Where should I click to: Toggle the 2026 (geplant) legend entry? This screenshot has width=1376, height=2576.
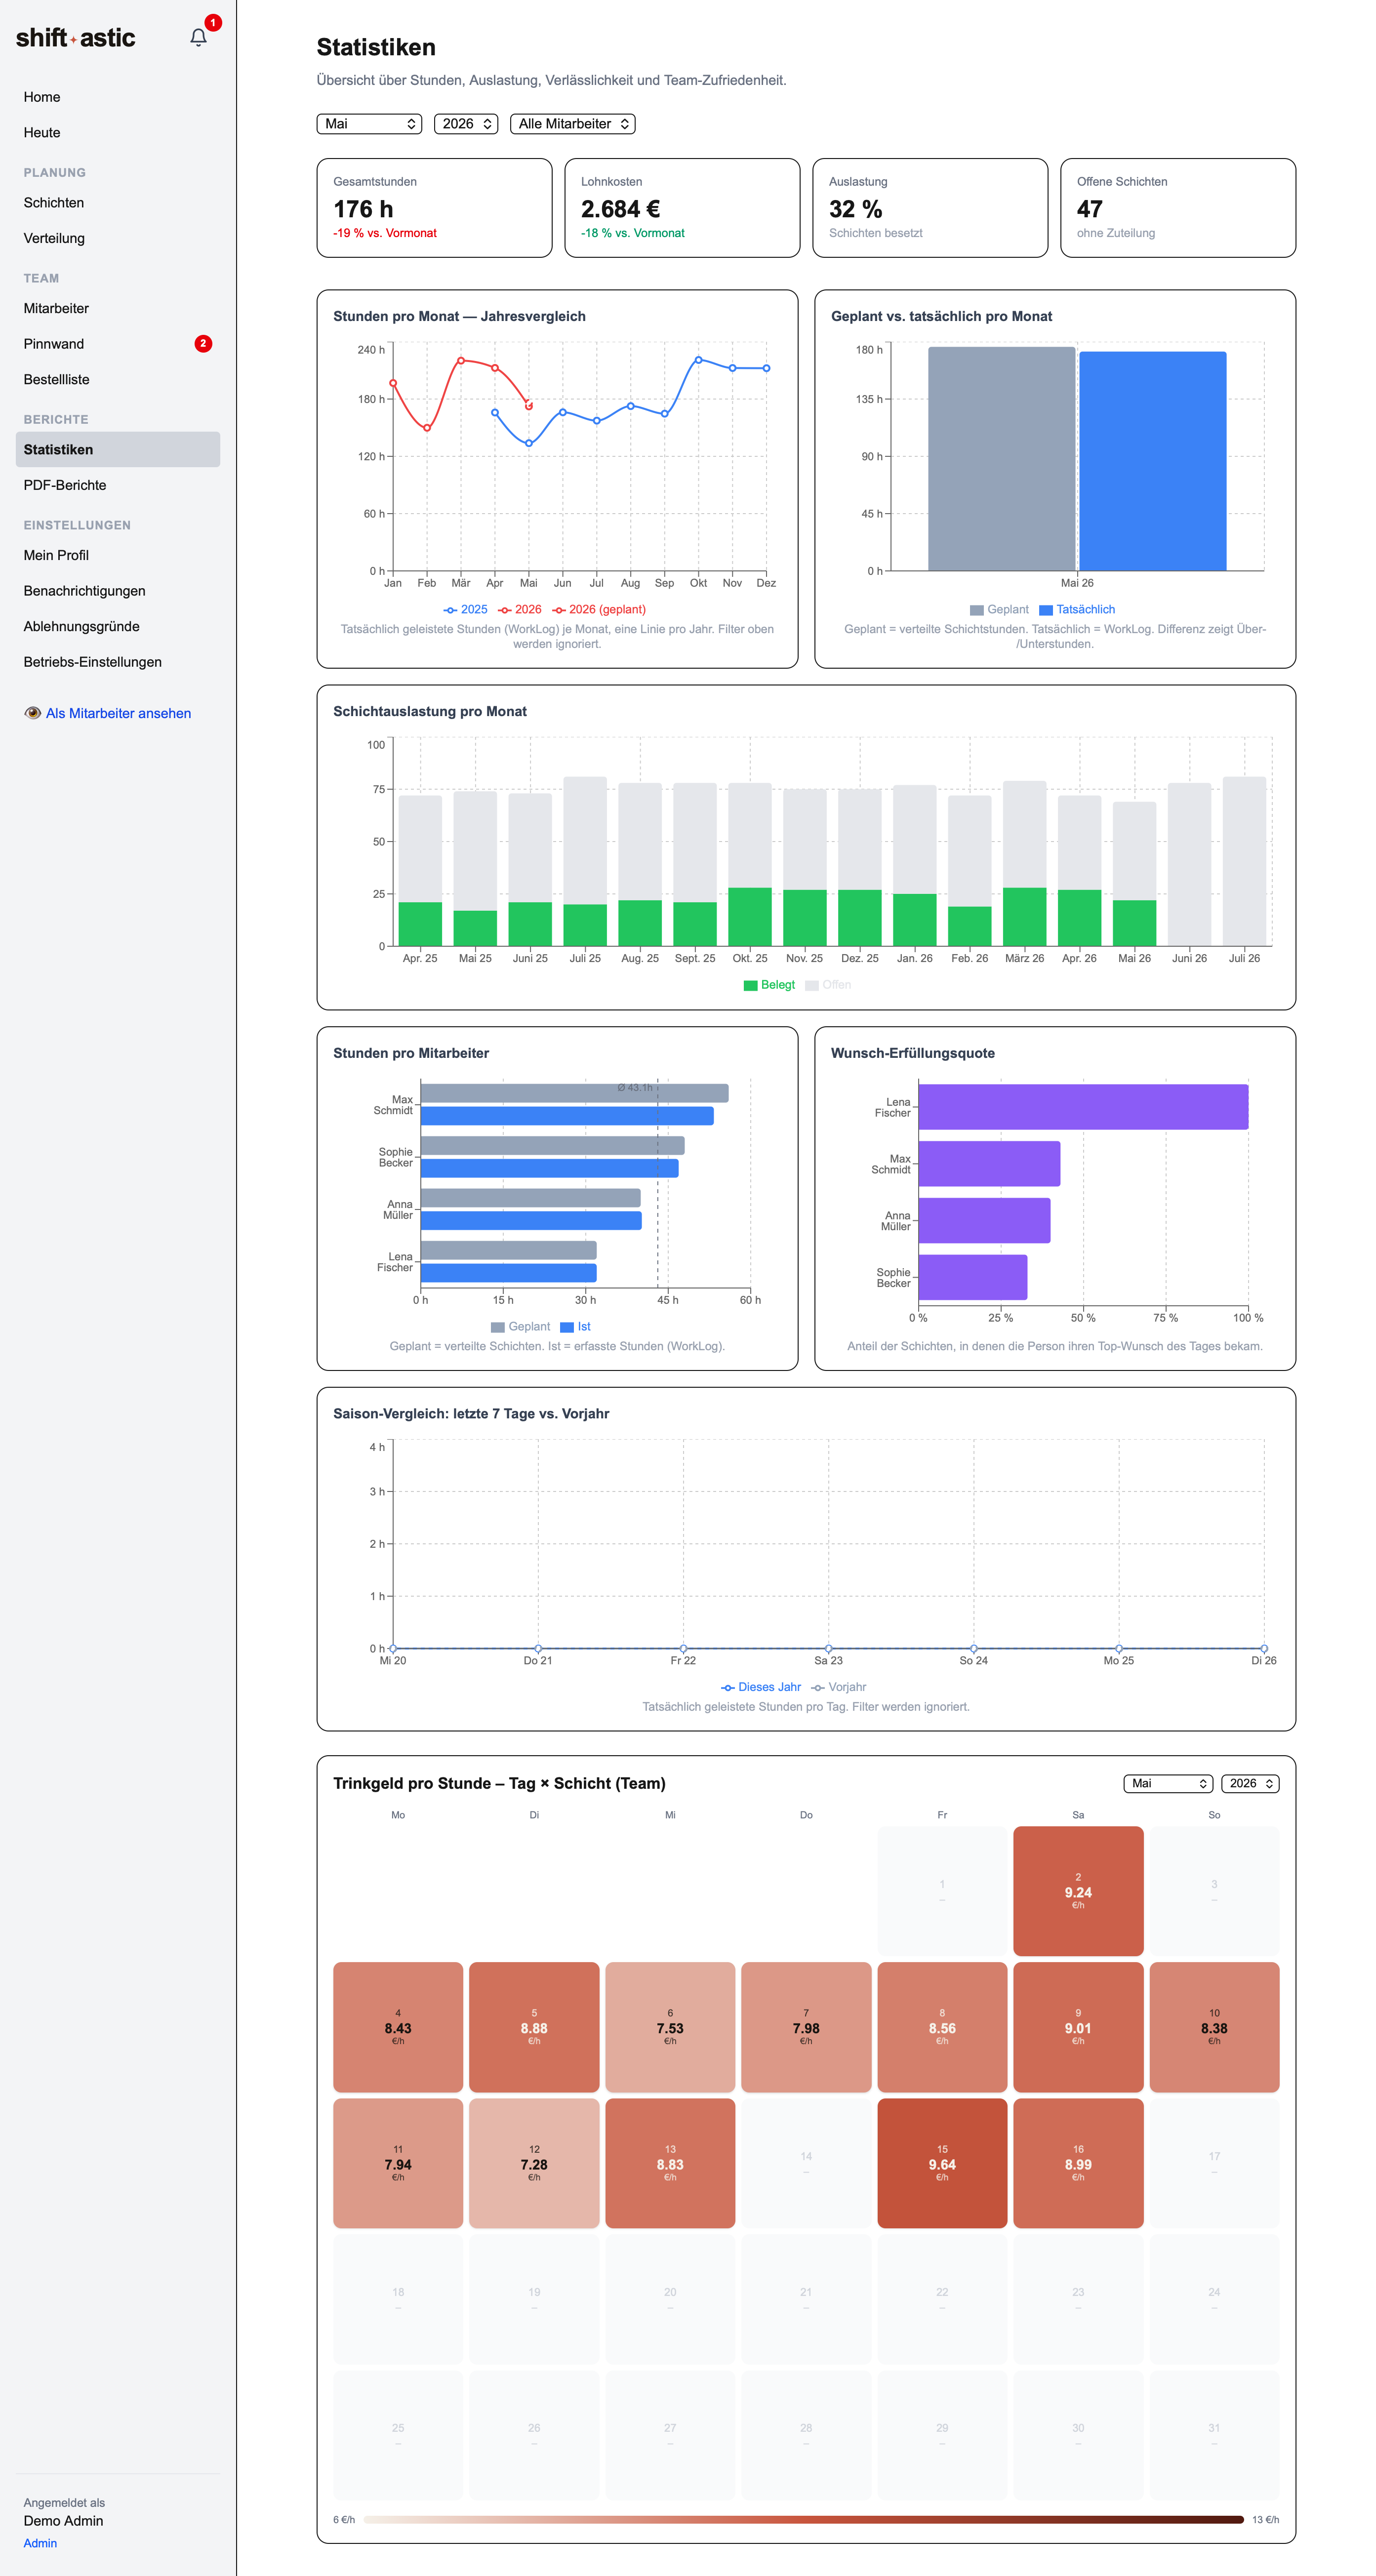[599, 610]
